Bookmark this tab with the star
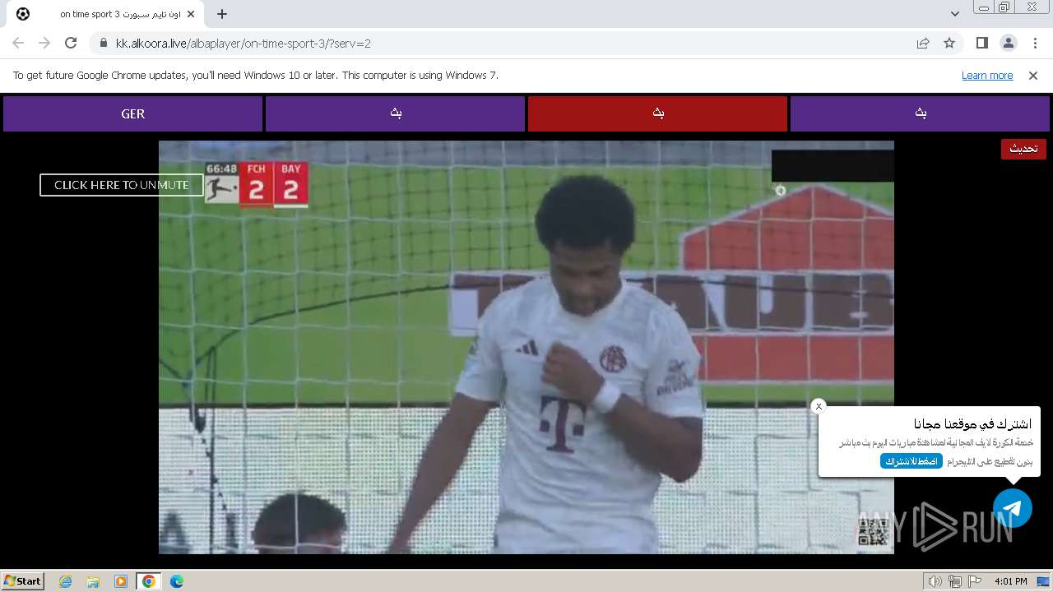 (x=949, y=44)
